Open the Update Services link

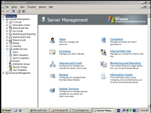click(x=69, y=89)
